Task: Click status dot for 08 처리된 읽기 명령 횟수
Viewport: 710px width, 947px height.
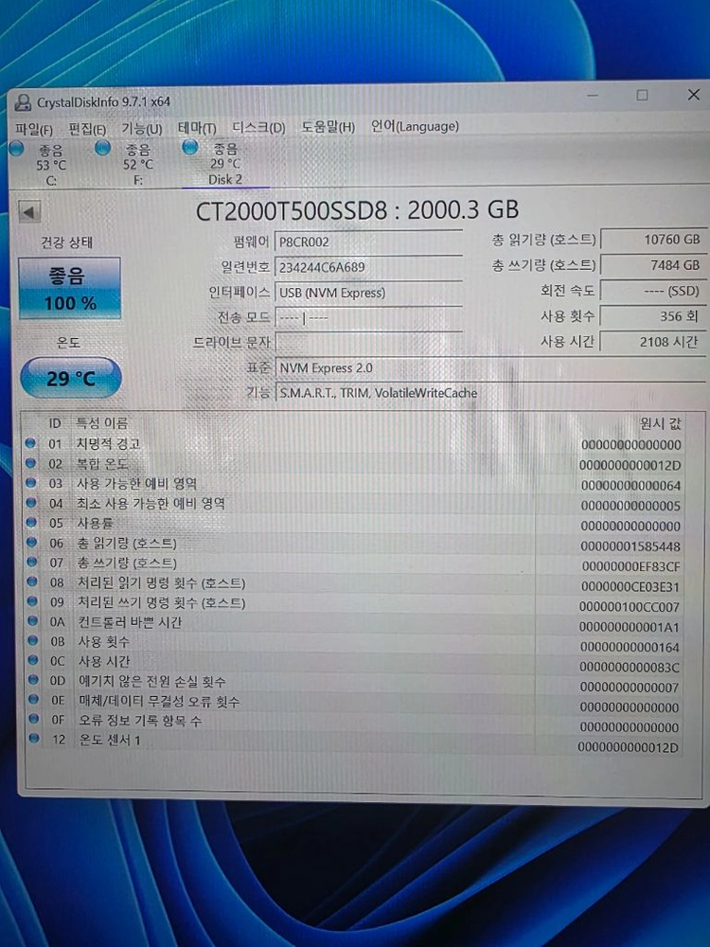Action: (32, 581)
